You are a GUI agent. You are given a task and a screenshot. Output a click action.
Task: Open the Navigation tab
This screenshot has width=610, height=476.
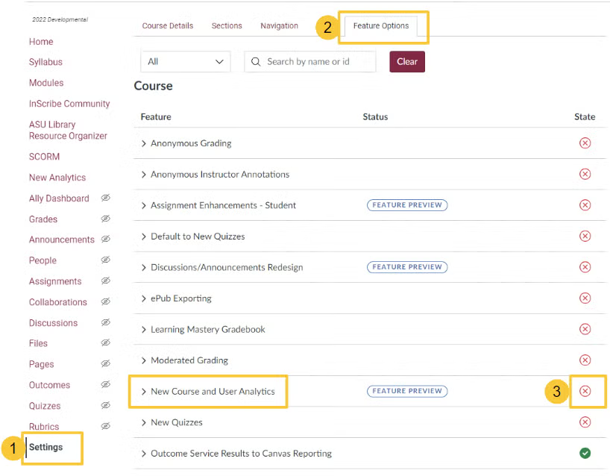tap(279, 25)
